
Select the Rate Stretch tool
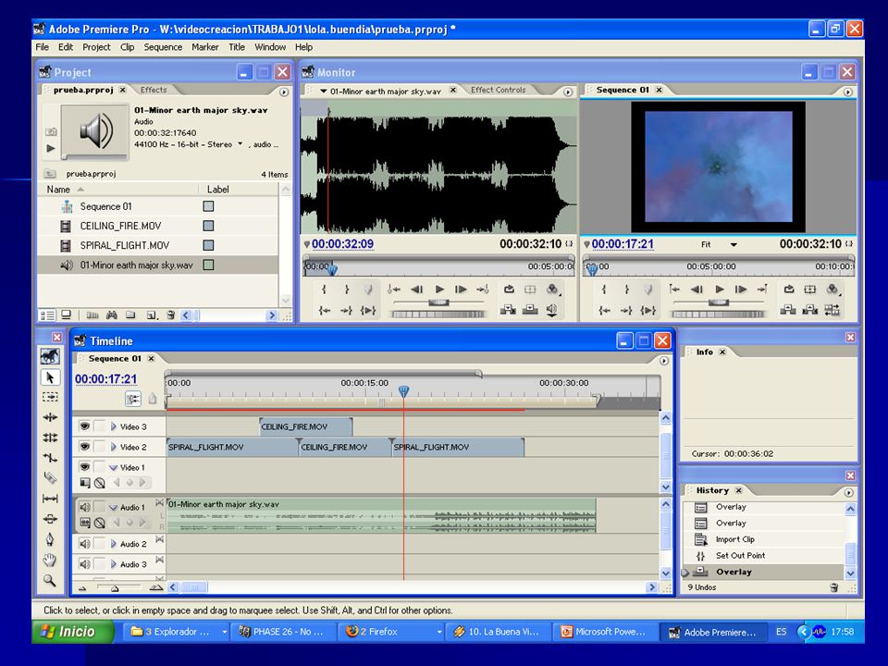pyautogui.click(x=50, y=458)
